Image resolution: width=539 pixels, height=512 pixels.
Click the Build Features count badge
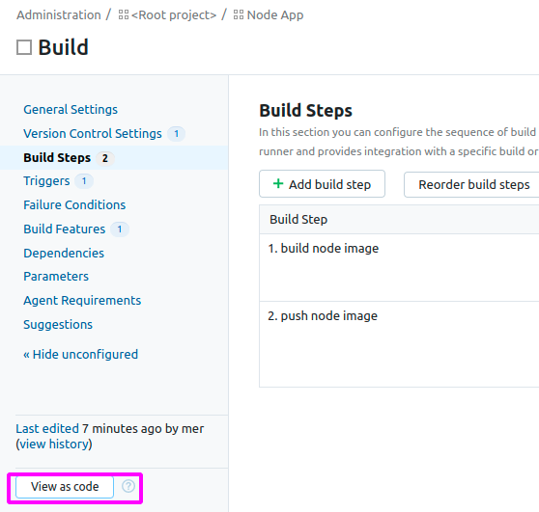tap(120, 229)
